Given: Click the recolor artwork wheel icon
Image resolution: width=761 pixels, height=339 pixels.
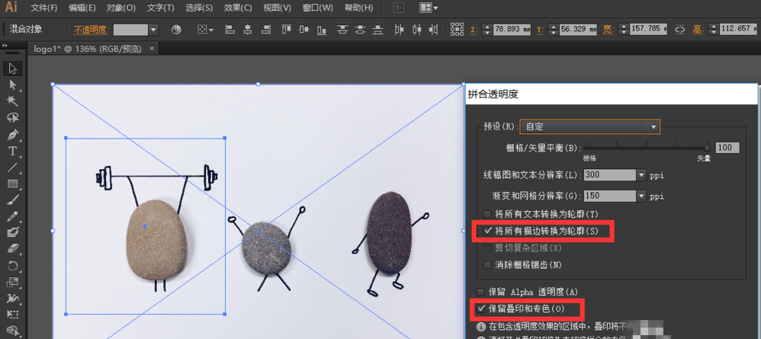Looking at the screenshot, I should coord(176,30).
